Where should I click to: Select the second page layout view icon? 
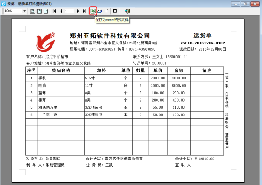coord(39,11)
